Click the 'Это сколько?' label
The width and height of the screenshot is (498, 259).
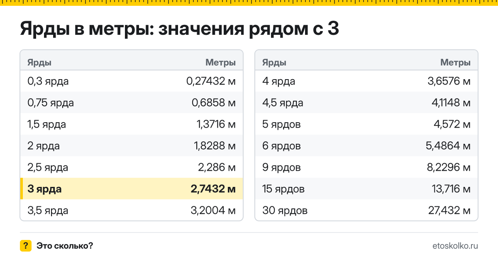(x=65, y=246)
